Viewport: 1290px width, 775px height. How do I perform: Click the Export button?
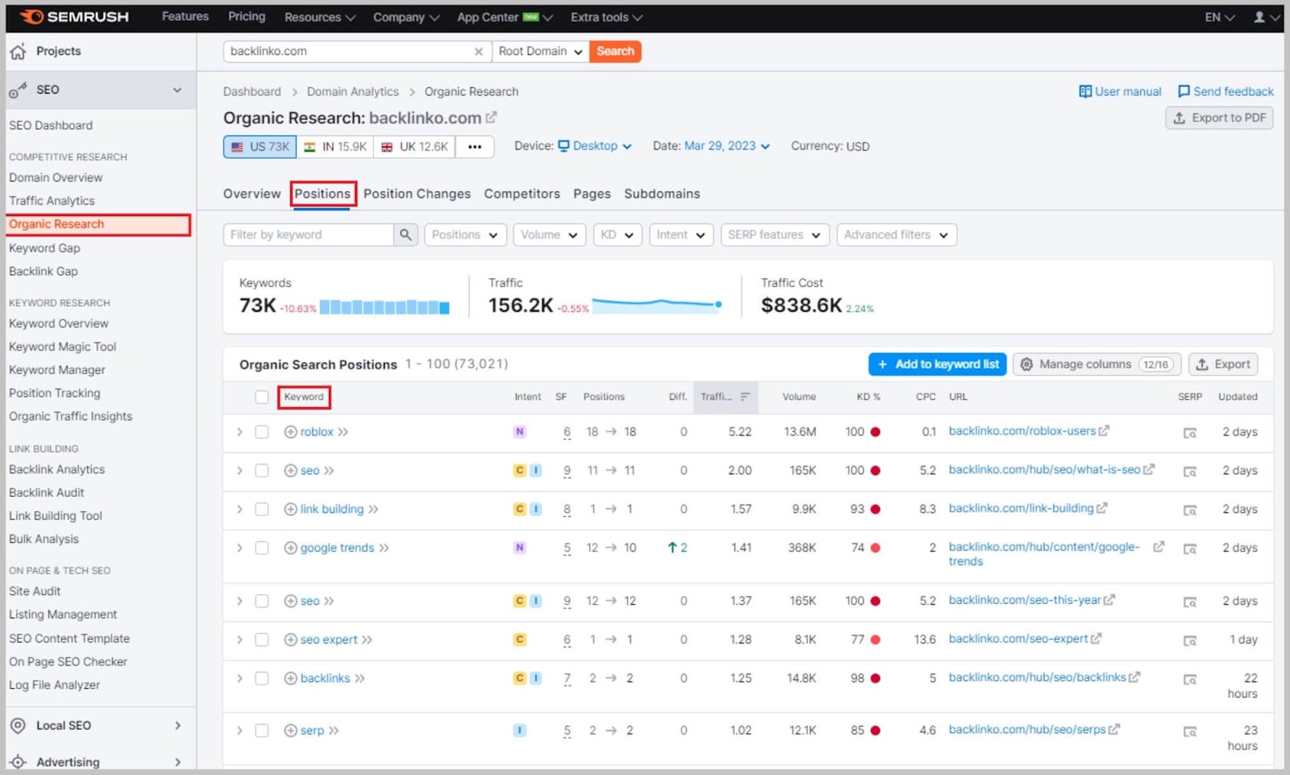coord(1223,365)
